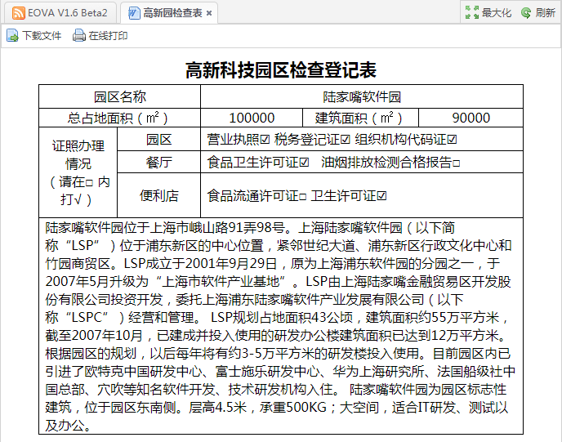Screen dimensions: 562x442
Task: Click 下载文件 to download the file
Action: 34,35
